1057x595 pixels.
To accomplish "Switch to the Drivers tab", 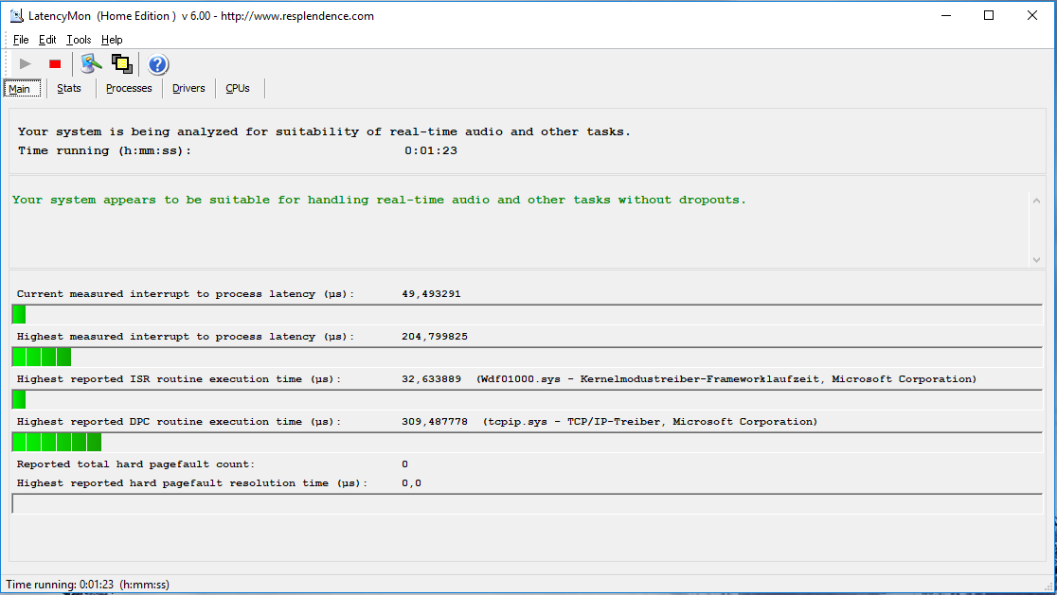I will point(188,88).
